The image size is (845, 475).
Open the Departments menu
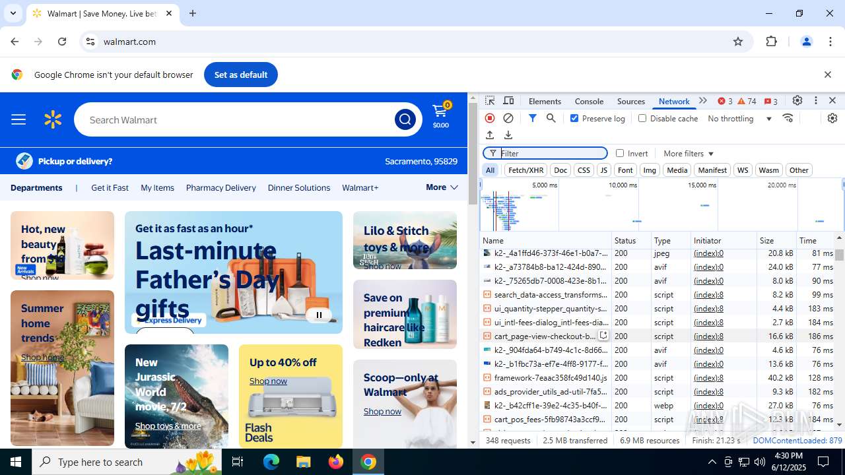[x=36, y=187]
